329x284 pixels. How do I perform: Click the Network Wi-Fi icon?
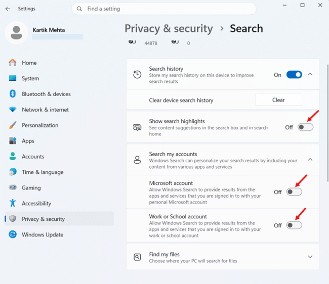click(13, 109)
